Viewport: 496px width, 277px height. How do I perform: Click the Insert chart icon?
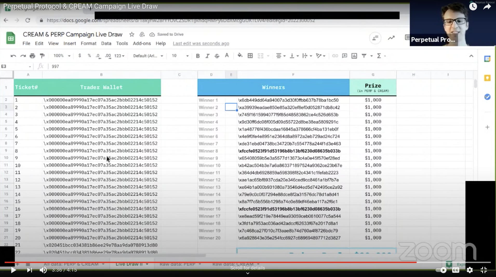click(x=354, y=56)
